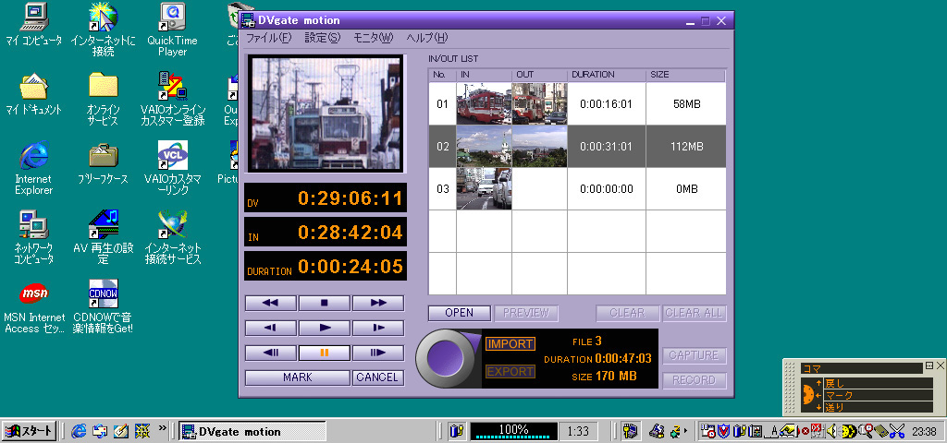
Task: Click the IN thumbnail of clip 01
Action: pos(484,104)
